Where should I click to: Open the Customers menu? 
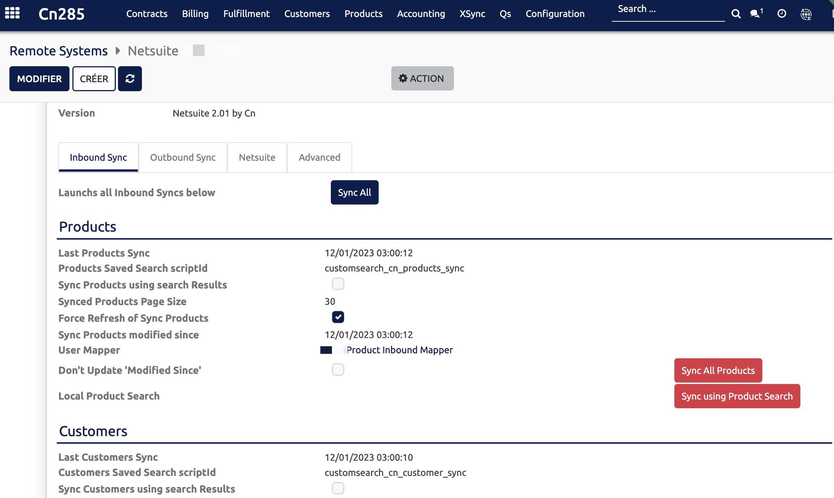coord(307,13)
